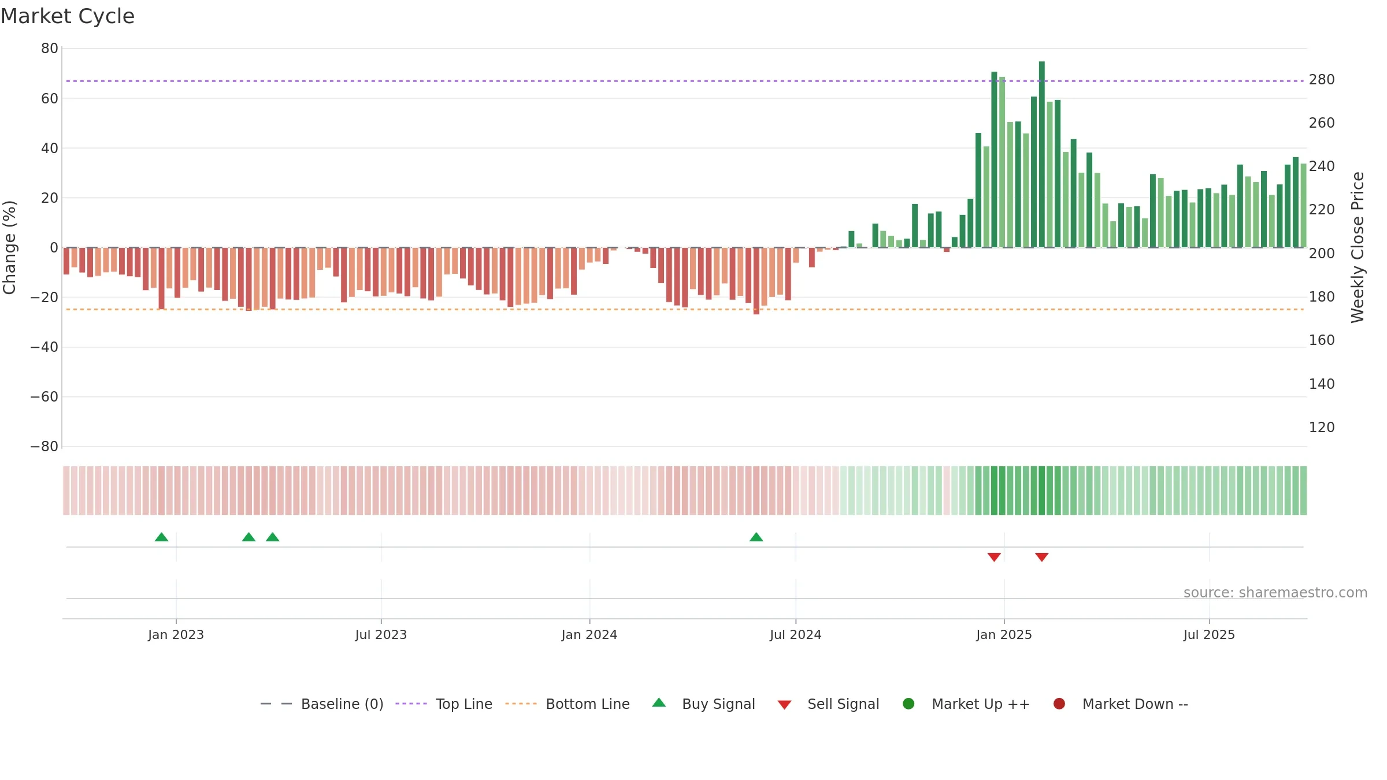
Task: Click the Jan 2025 axis label
Action: click(x=1004, y=635)
